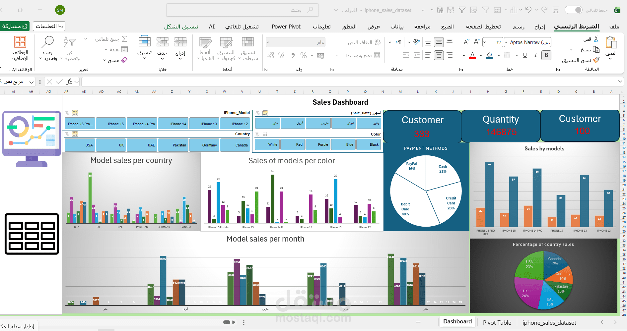Toggle the highlighted Middle Align button
This screenshot has height=331, width=627.
pos(439,42)
